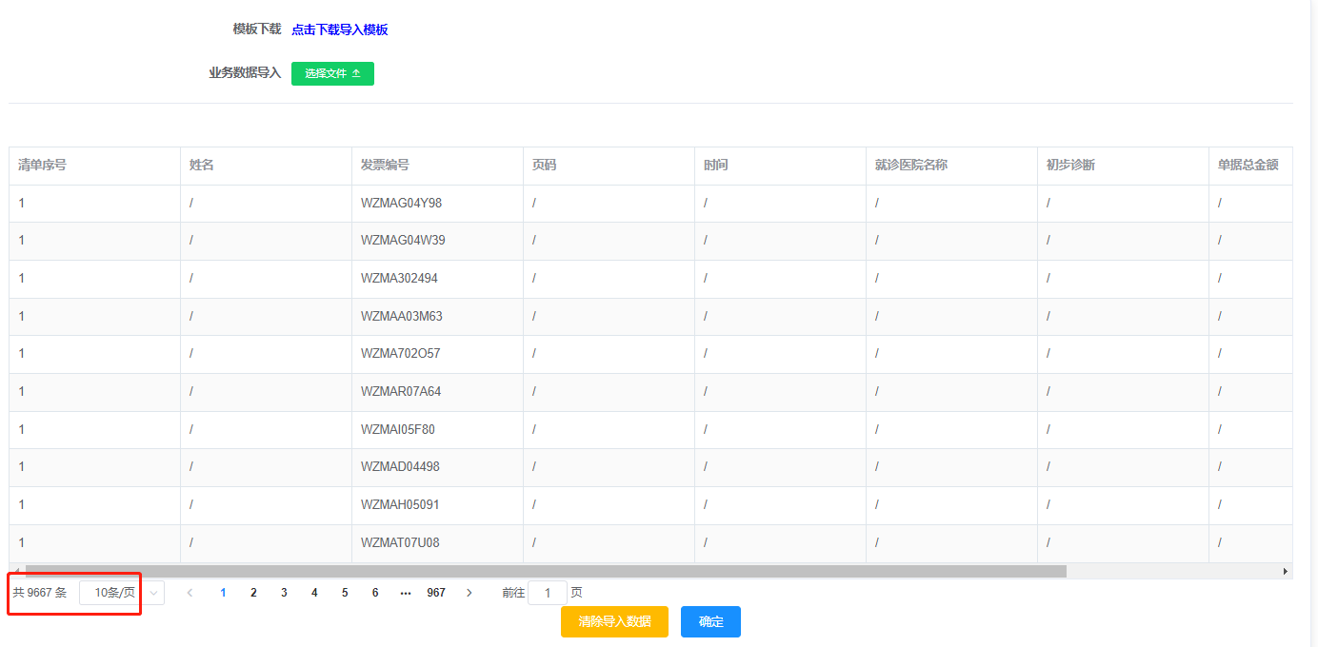Click the 就诊医院名称 column header
The height and width of the screenshot is (647, 1318).
pyautogui.click(x=910, y=165)
